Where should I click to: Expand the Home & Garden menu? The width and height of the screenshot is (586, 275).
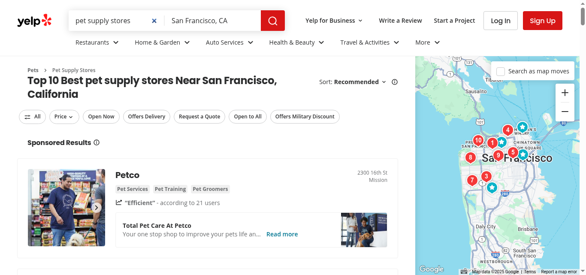point(162,42)
